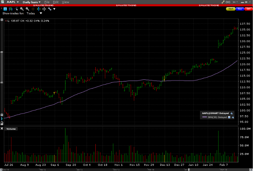Open the AAPL symbol dropdown
This screenshot has height=171, width=253.
pos(13,2)
